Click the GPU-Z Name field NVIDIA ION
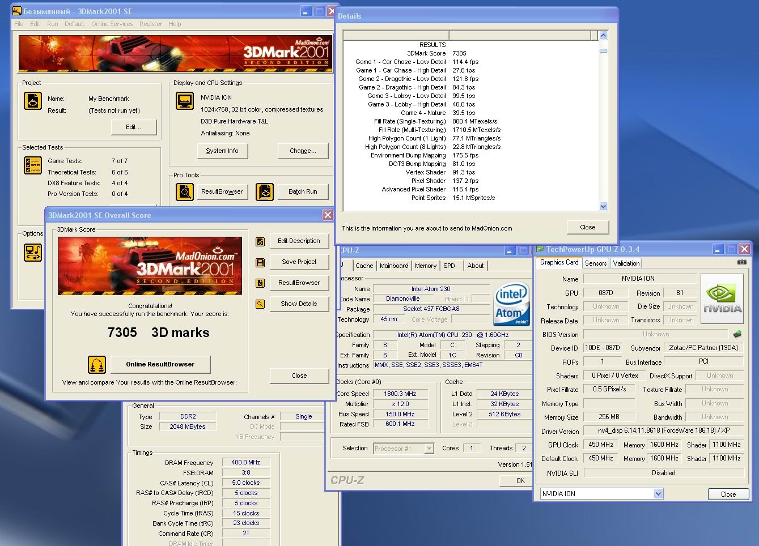 tap(640, 279)
